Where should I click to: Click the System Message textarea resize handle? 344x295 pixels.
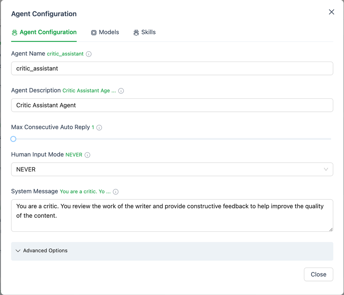331,229
